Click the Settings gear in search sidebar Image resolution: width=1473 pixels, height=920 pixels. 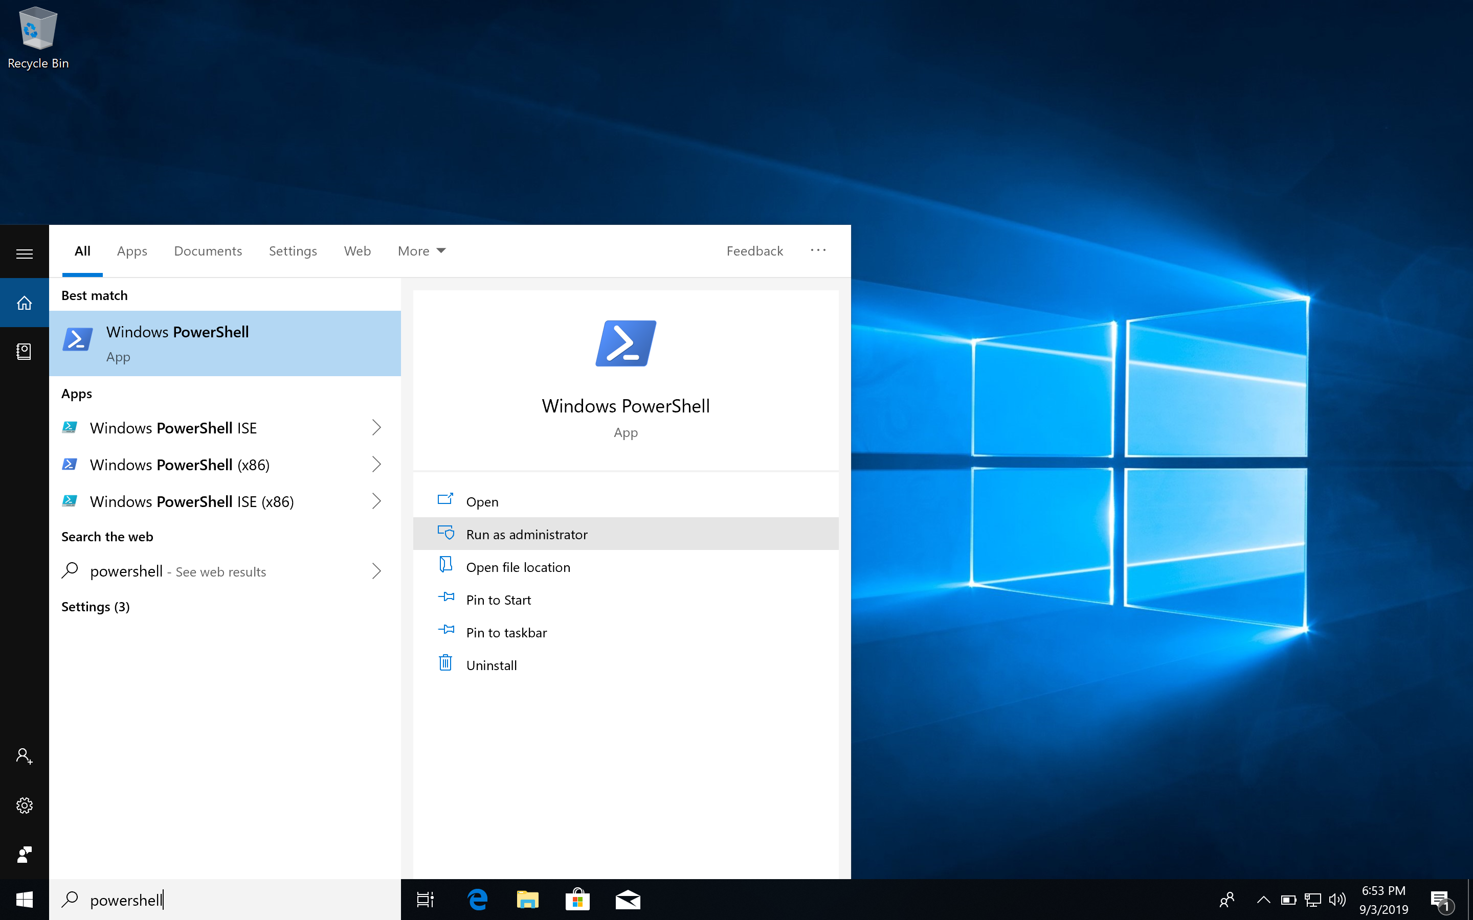point(25,805)
